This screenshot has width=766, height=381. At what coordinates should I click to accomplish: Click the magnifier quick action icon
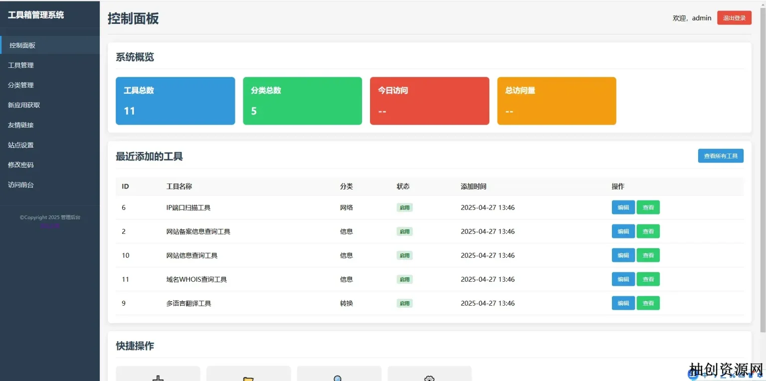(339, 377)
